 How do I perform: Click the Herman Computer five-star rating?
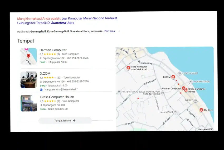[x=50, y=54]
